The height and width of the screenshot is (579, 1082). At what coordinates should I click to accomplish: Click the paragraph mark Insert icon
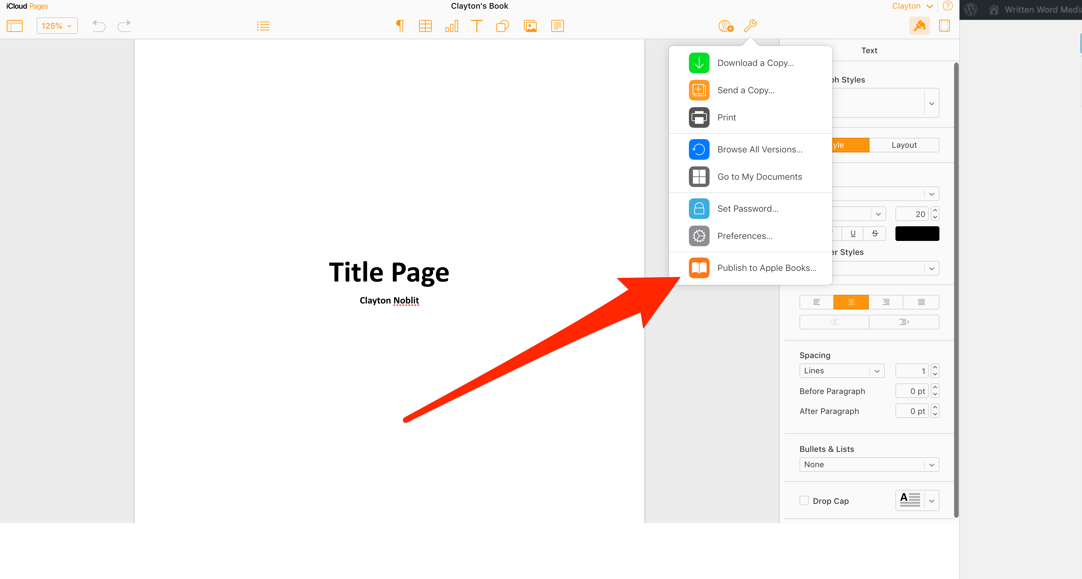(x=400, y=26)
